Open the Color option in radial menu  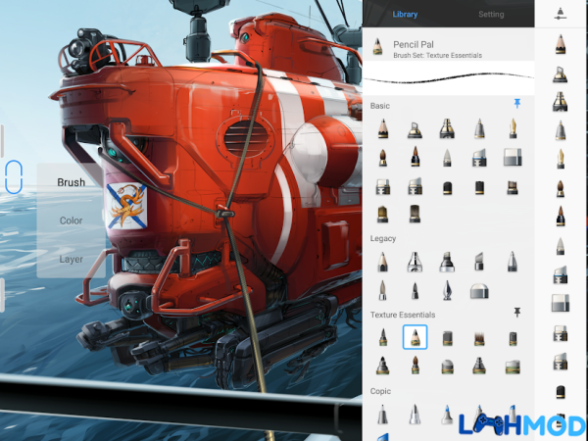pyautogui.click(x=71, y=220)
